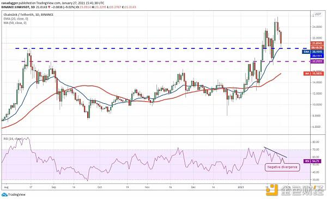327x199 pixels.
Task: Click the 12.0000 price axis label
Action: click(x=317, y=94)
